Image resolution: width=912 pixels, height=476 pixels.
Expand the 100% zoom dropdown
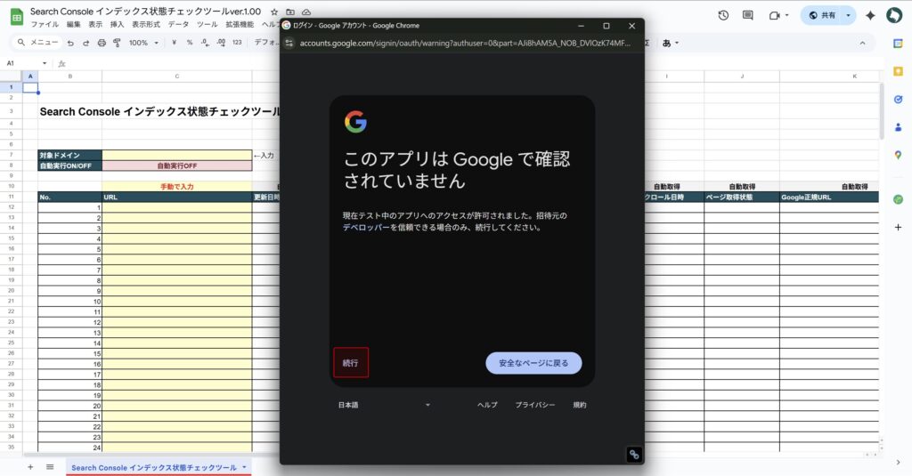tap(143, 43)
